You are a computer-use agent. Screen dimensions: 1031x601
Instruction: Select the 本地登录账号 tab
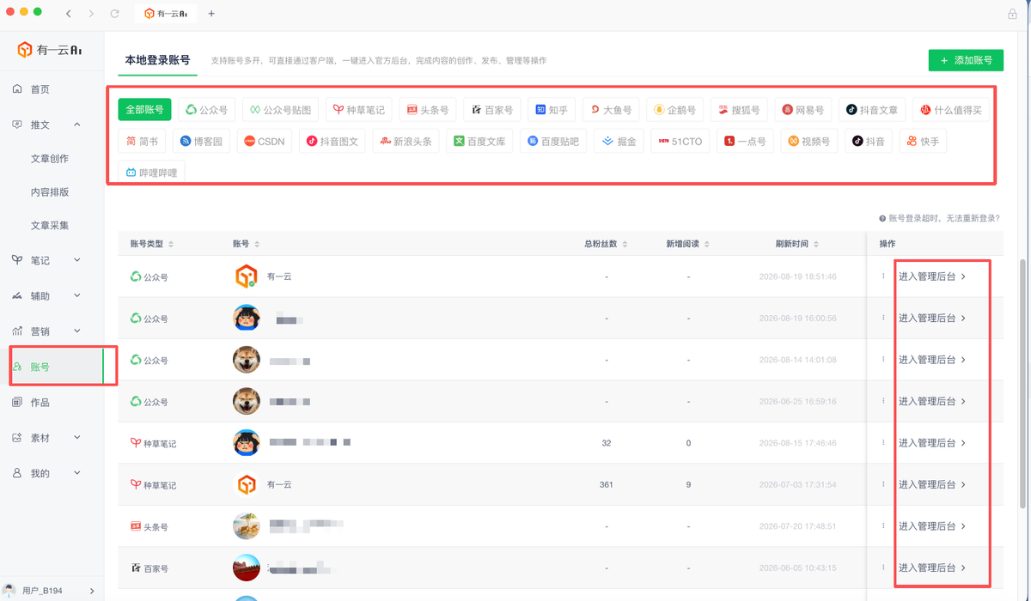(157, 60)
